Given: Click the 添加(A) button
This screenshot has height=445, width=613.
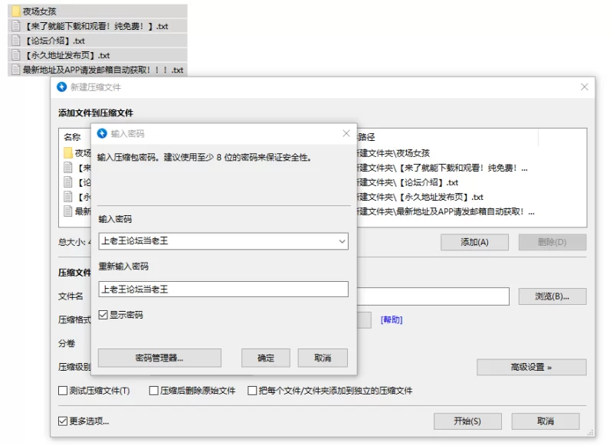Looking at the screenshot, I should pos(474,242).
